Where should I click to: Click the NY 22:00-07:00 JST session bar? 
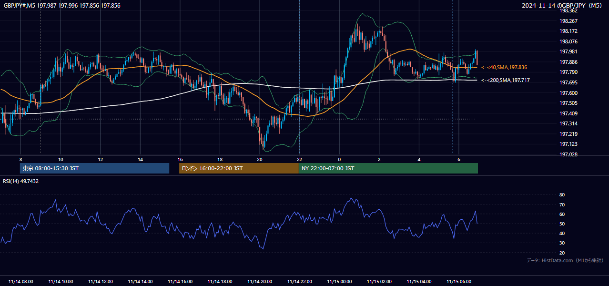388,168
